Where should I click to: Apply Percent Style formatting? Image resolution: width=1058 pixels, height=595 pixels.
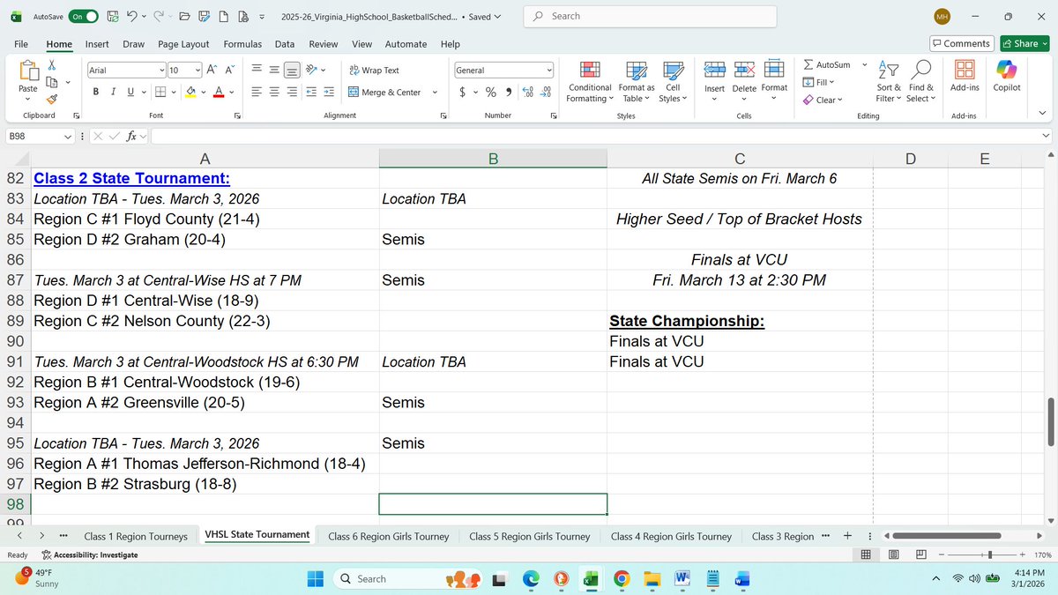[490, 92]
